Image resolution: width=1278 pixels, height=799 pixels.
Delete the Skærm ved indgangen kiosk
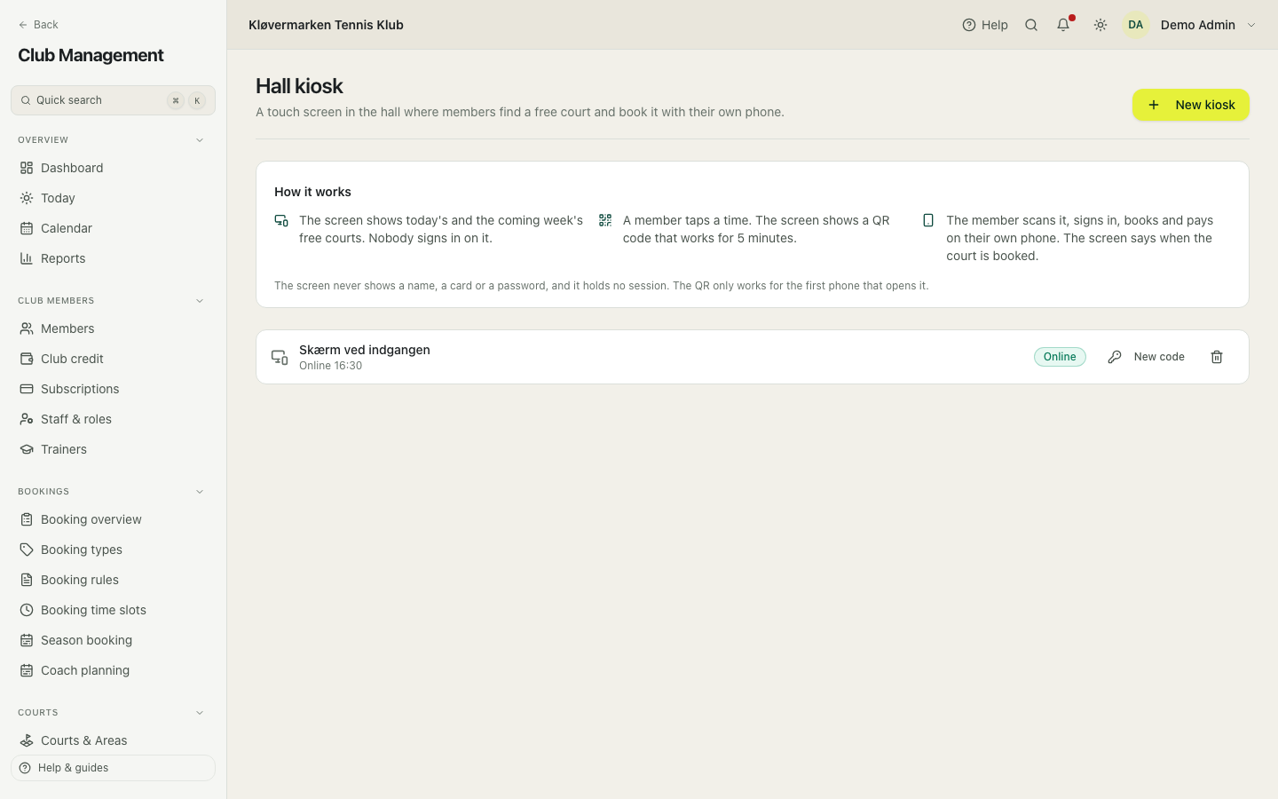[1217, 357]
